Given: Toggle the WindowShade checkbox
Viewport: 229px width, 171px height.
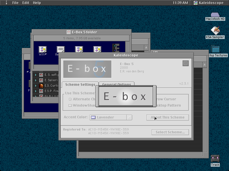Looking at the screenshot, I should (x=70, y=105).
